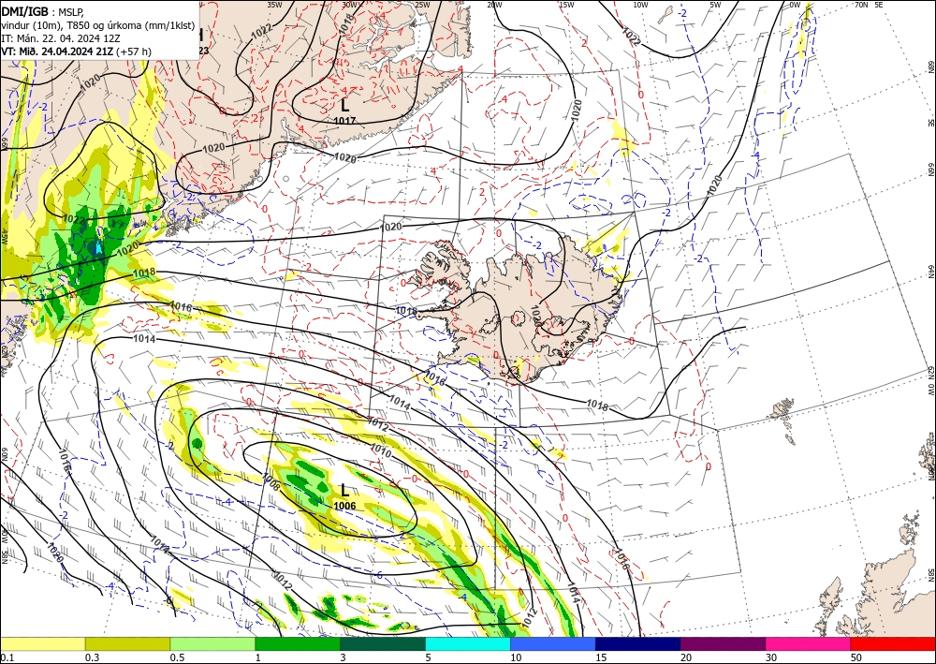Click the blue 10–15 mm legend swatch
The height and width of the screenshot is (664, 936).
click(553, 643)
